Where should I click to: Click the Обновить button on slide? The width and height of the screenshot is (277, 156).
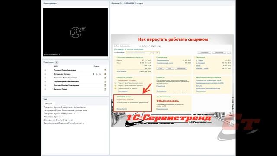click(204, 52)
